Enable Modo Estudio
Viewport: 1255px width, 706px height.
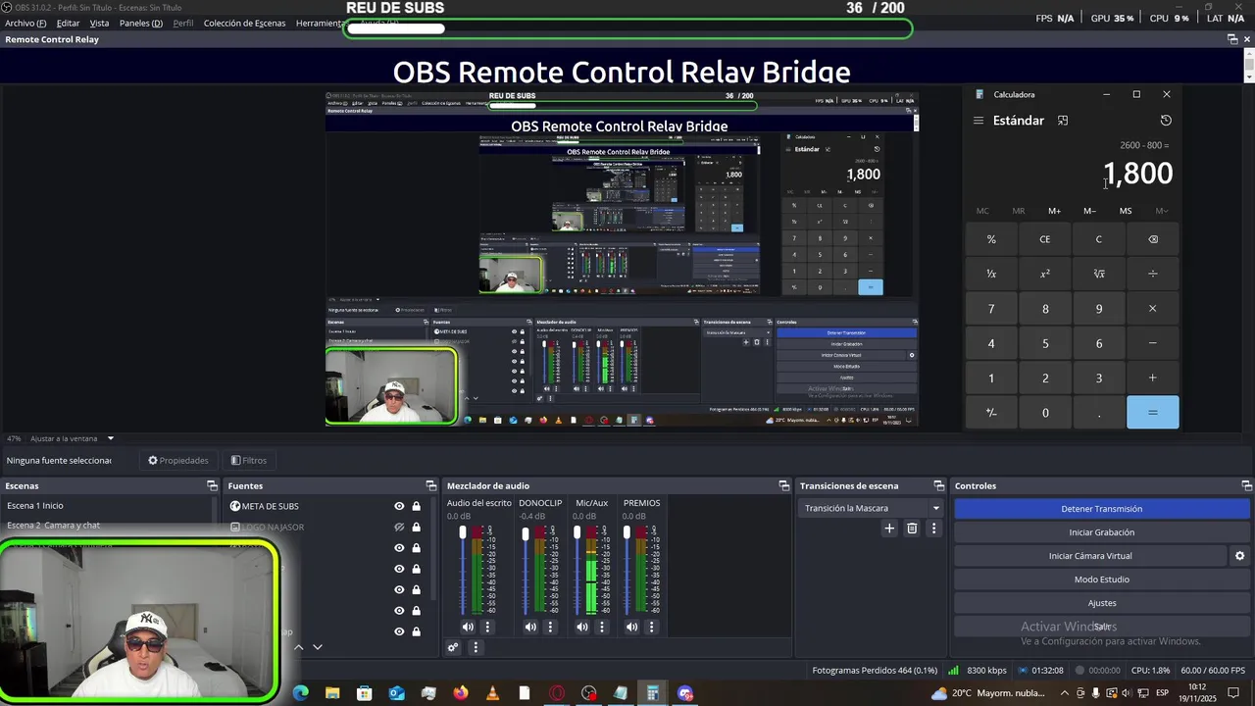(x=1101, y=580)
